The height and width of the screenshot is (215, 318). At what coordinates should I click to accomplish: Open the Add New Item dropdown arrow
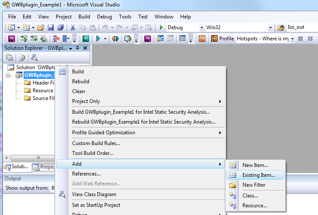(33, 27)
